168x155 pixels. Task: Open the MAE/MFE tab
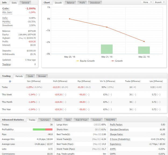click(x=110, y=120)
